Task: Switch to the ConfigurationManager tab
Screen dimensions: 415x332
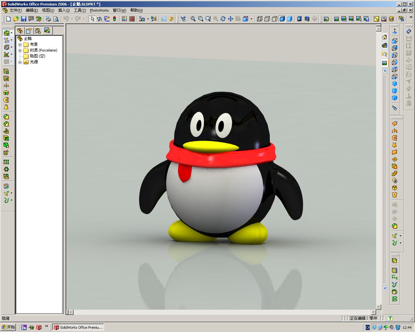Action: pyautogui.click(x=38, y=30)
